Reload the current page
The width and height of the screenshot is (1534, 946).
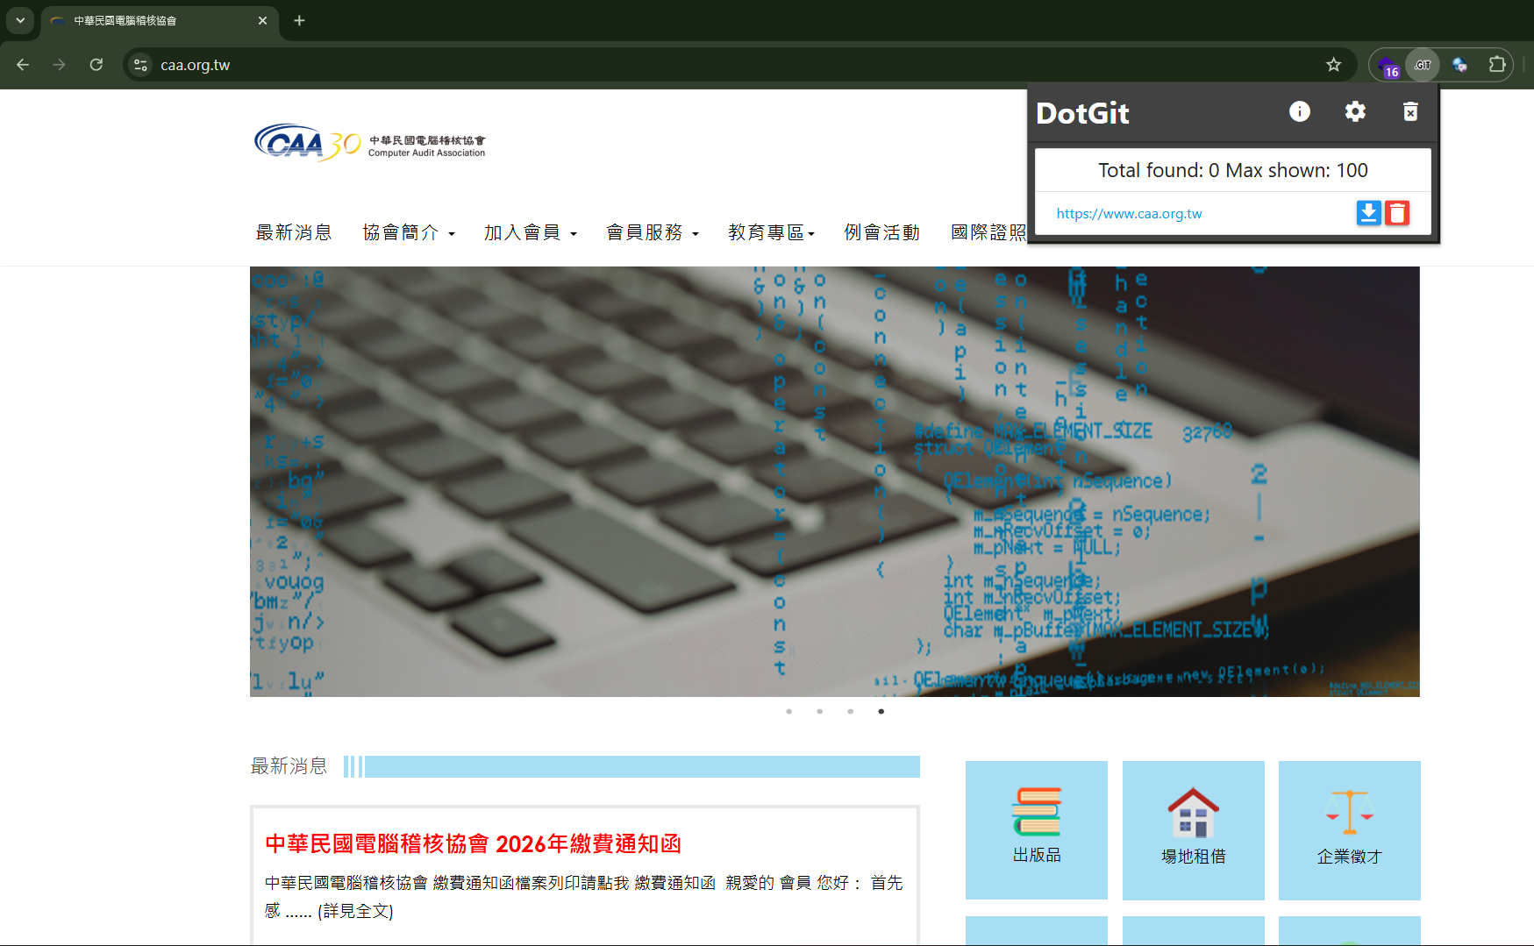[96, 65]
